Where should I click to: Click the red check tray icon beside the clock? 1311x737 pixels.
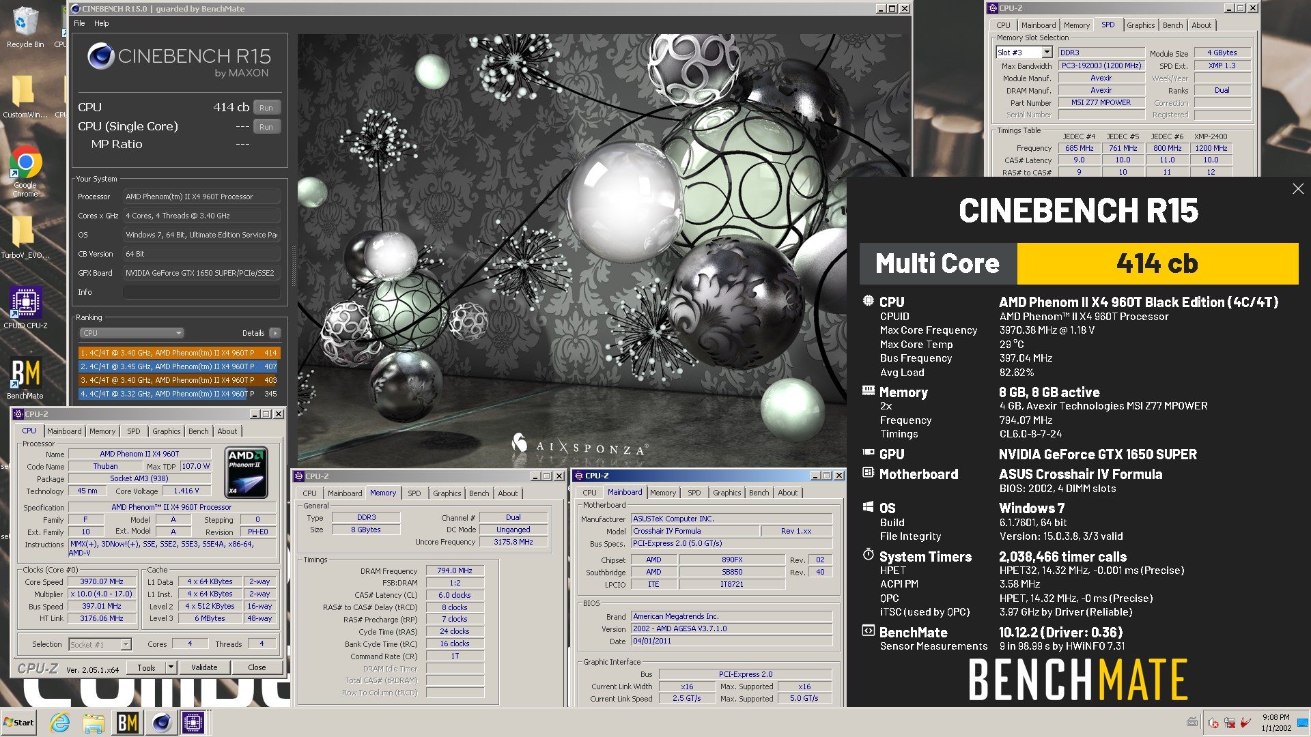tap(1246, 722)
